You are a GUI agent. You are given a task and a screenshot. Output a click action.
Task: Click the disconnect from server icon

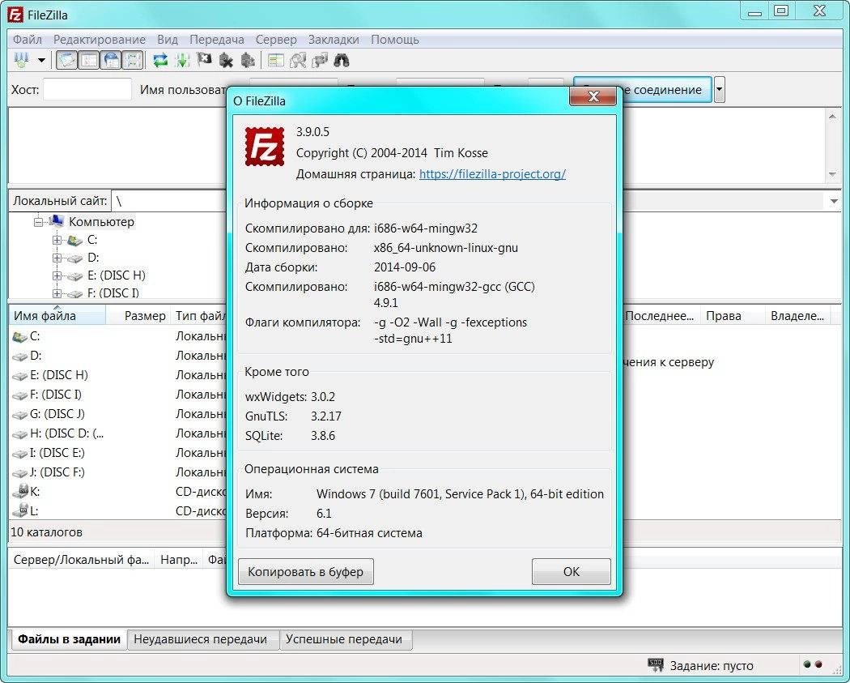(226, 60)
